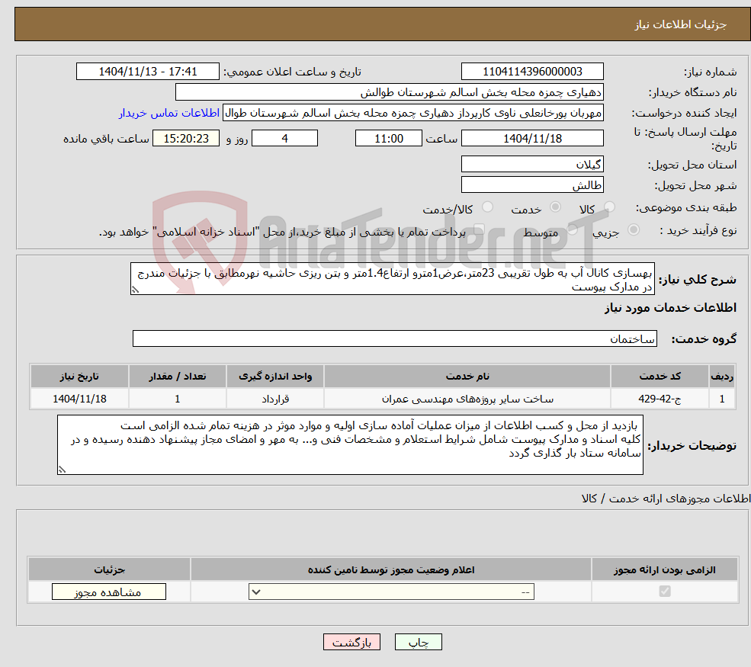Image resolution: width=751 pixels, height=667 pixels.
Task: Click the جزئیات column header
Action: 109,569
